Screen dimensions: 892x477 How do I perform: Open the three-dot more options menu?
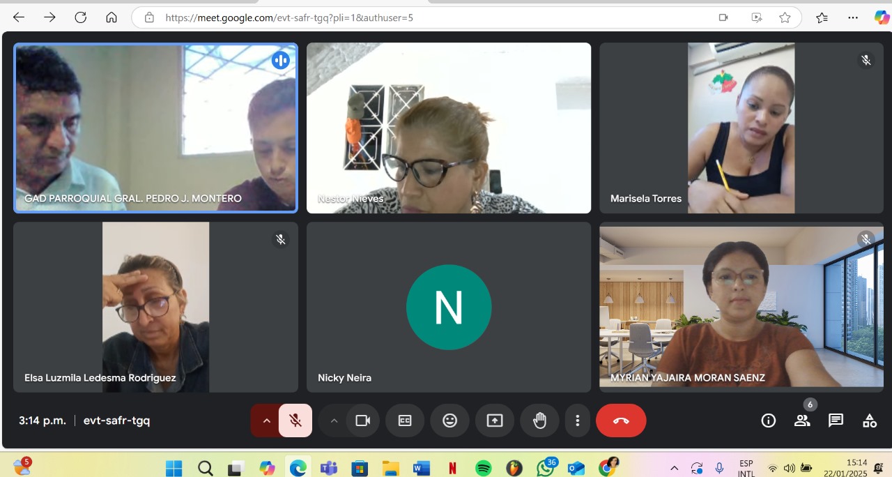click(x=577, y=421)
